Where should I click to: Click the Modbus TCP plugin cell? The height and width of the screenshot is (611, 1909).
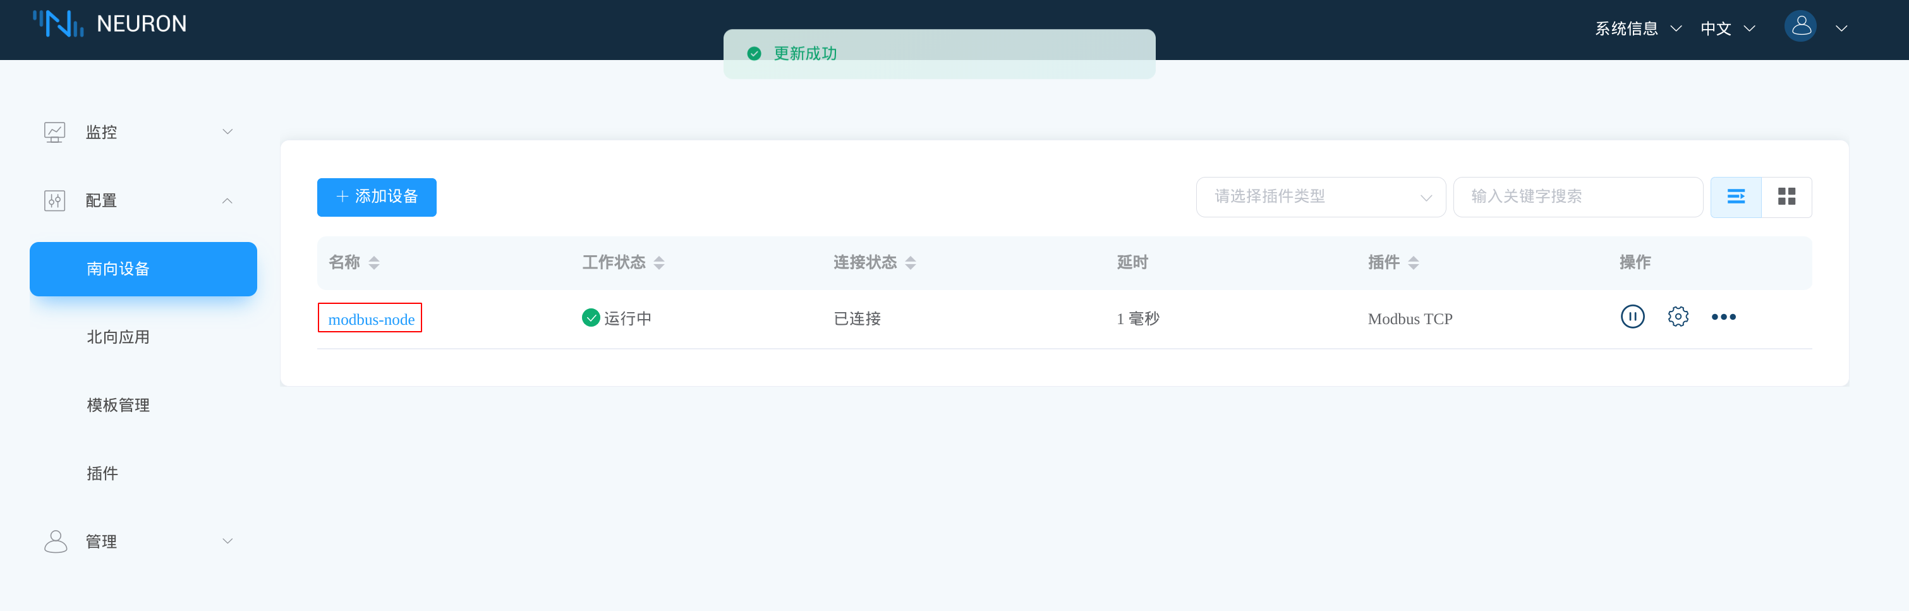[x=1410, y=319]
